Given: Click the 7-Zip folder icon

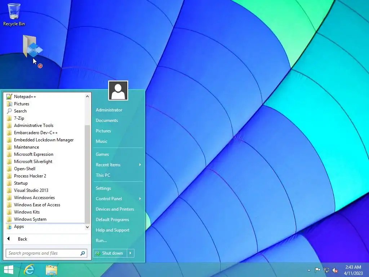Looking at the screenshot, I should pos(9,118).
